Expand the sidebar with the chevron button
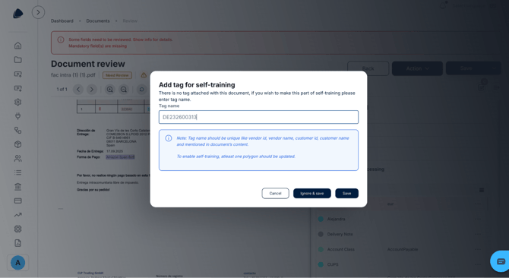The width and height of the screenshot is (509, 278). [38, 12]
